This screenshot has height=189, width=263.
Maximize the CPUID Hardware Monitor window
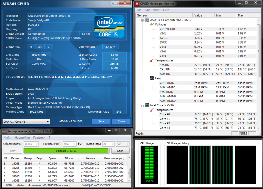(x=246, y=3)
